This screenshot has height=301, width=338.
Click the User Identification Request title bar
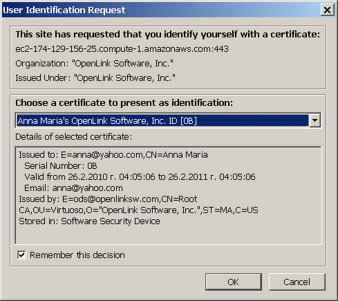coord(161,10)
